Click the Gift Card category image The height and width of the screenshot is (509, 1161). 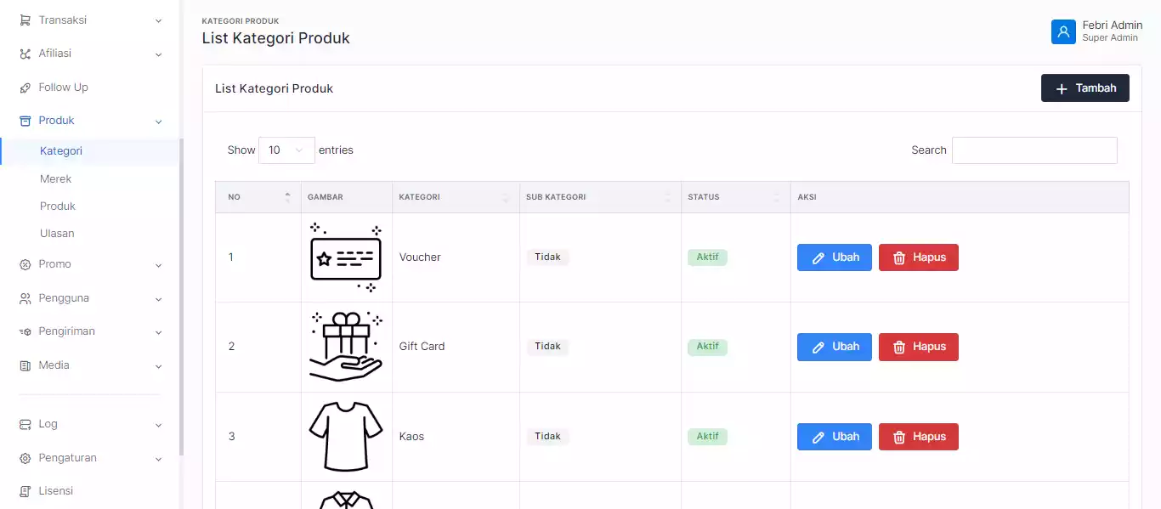345,347
